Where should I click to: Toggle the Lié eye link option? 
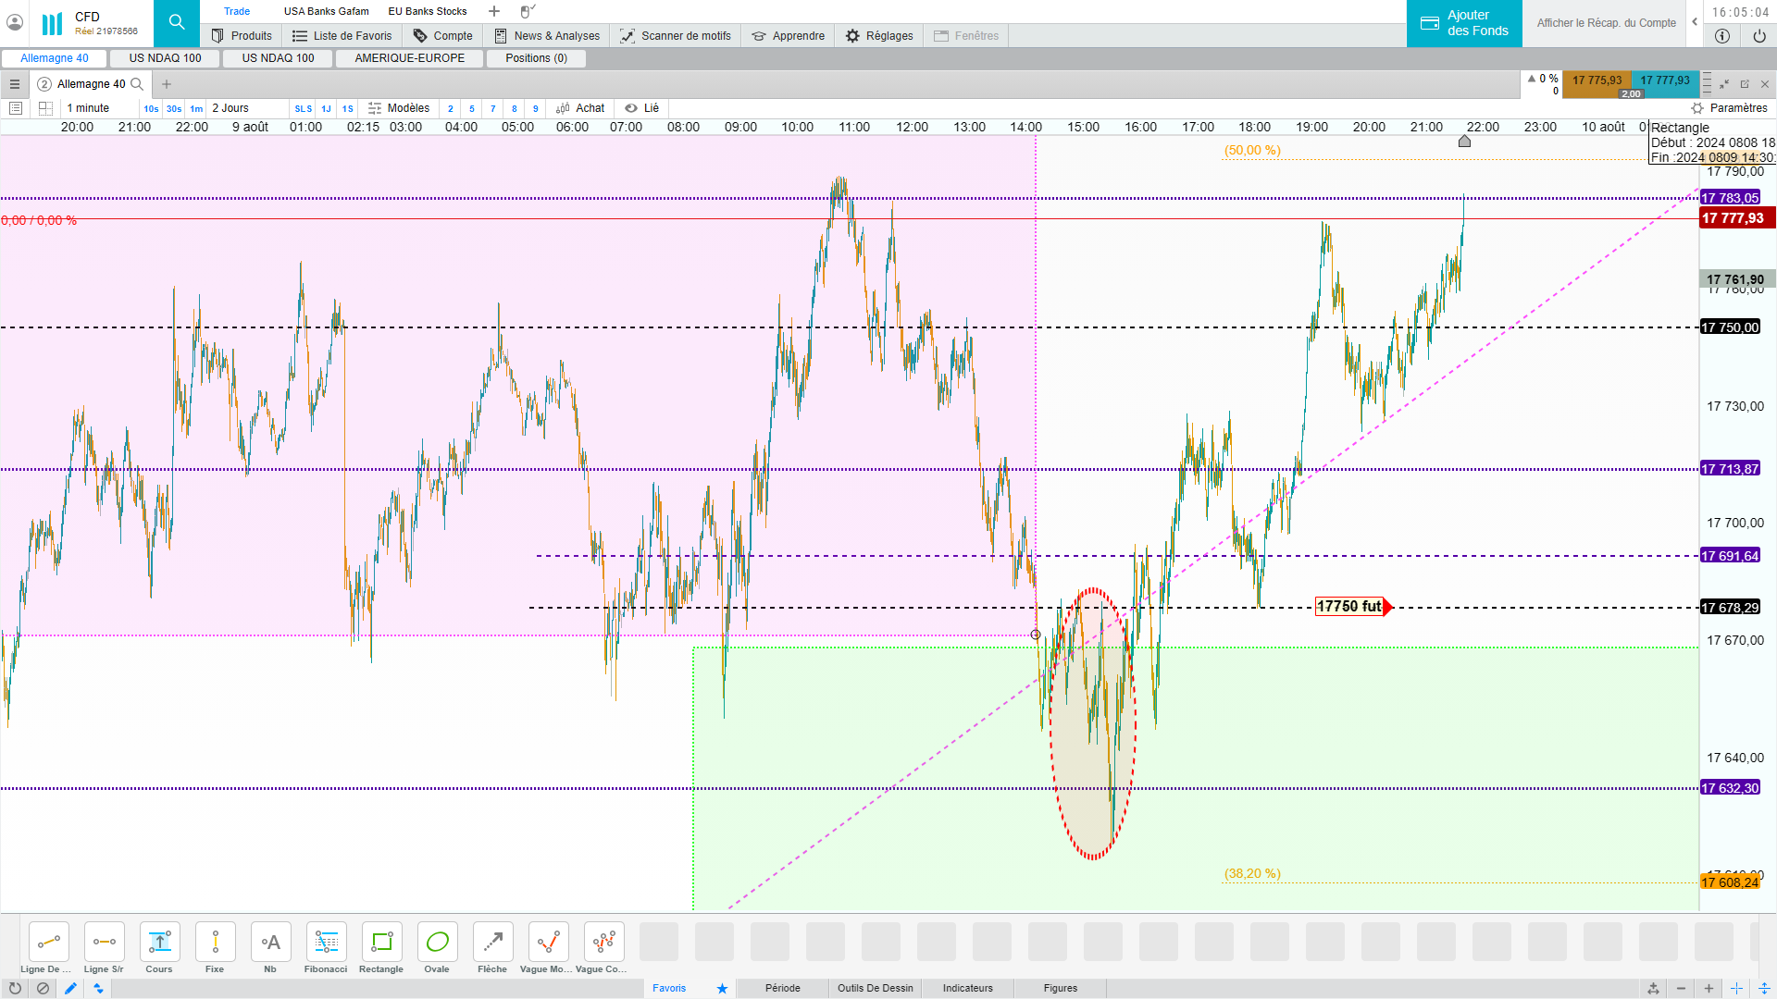click(x=641, y=108)
